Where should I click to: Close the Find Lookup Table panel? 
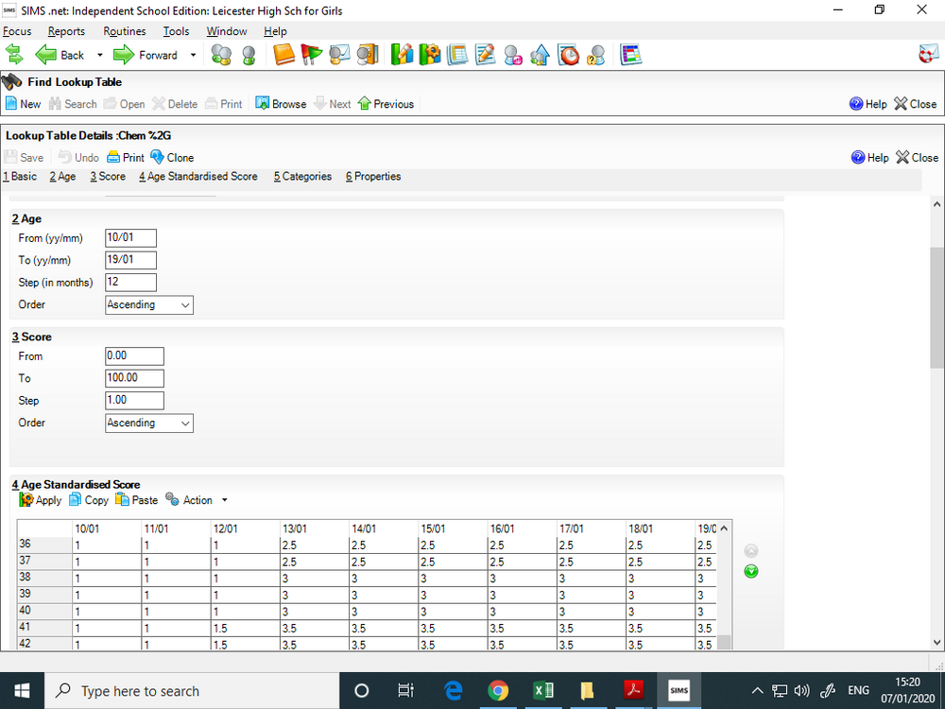[x=916, y=104]
